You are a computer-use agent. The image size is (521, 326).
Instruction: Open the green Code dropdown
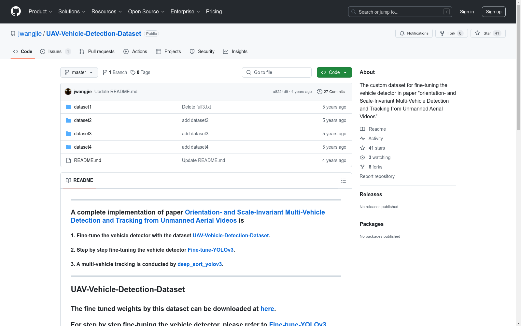[x=334, y=72]
